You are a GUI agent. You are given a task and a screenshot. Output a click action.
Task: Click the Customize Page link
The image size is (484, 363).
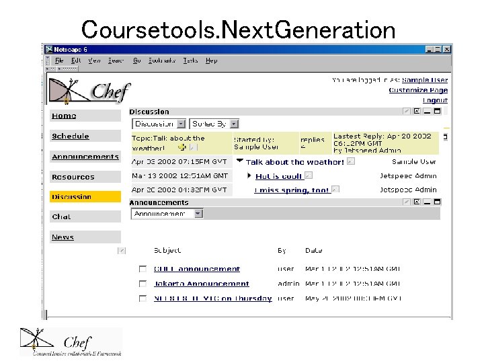click(x=418, y=90)
